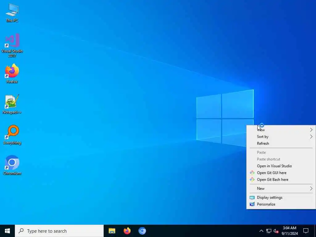316x237 pixels.
Task: Click the muted volume tray icon
Action: 276,231
